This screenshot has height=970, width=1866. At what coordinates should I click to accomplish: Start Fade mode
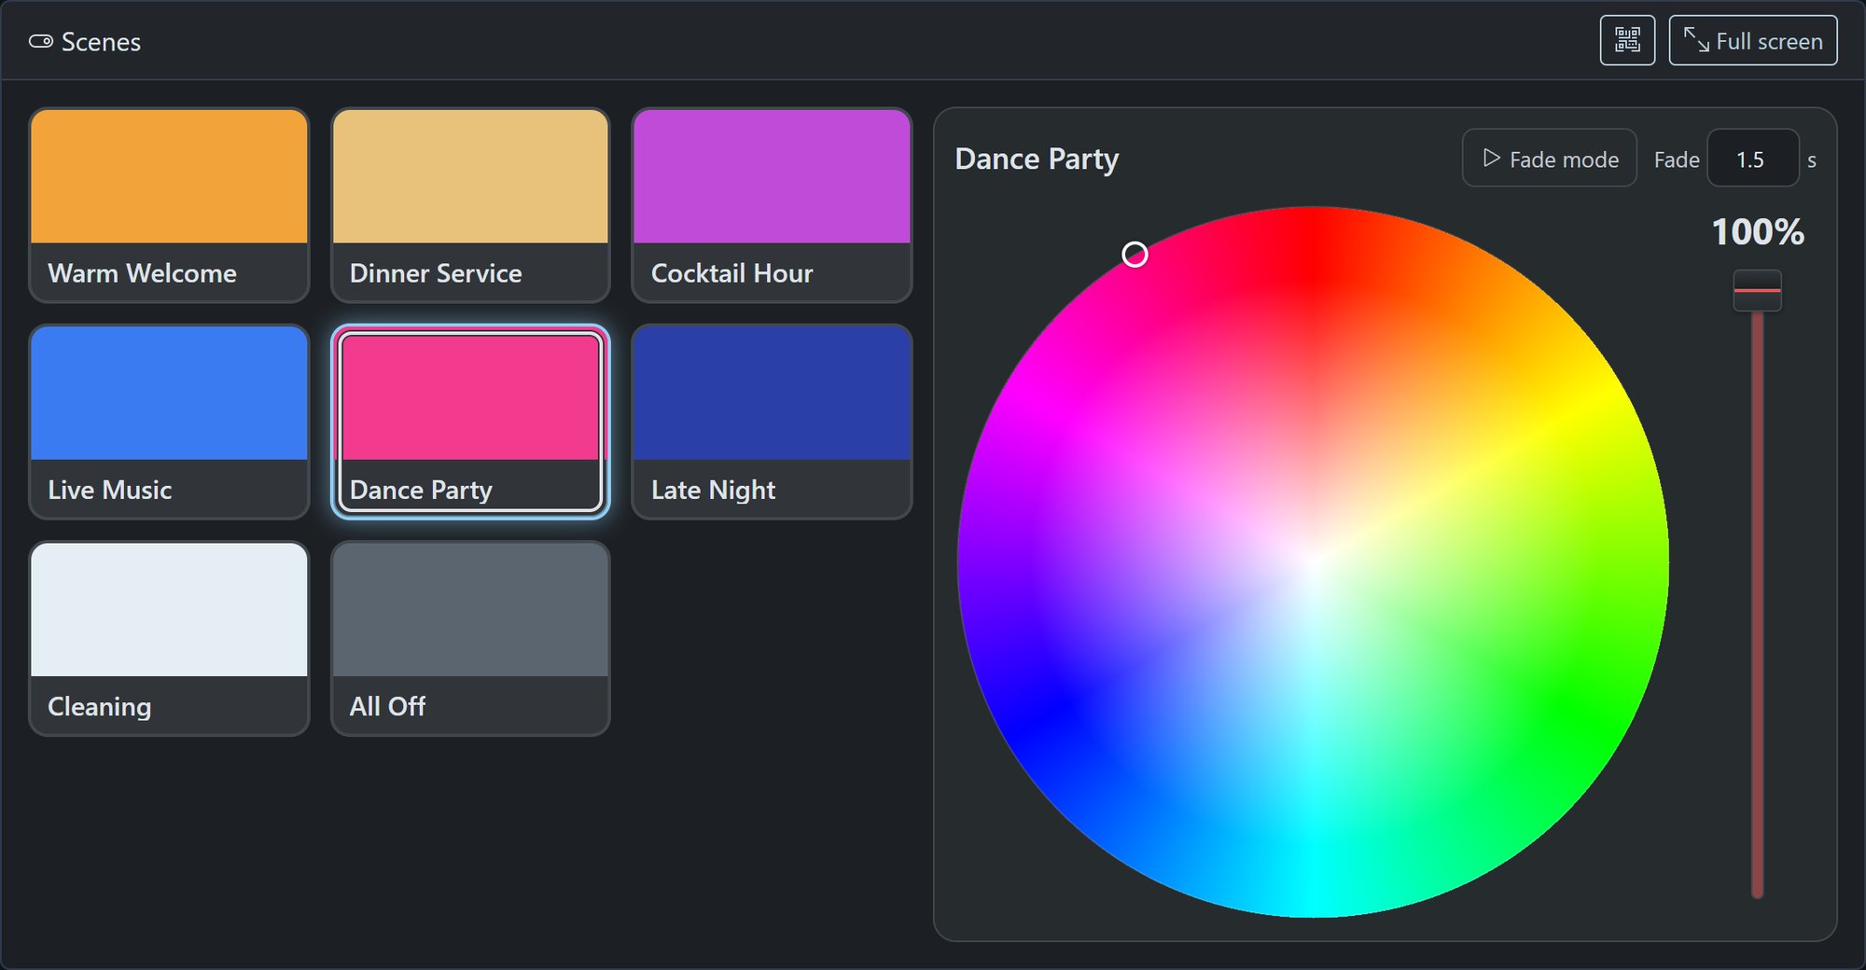click(x=1549, y=159)
